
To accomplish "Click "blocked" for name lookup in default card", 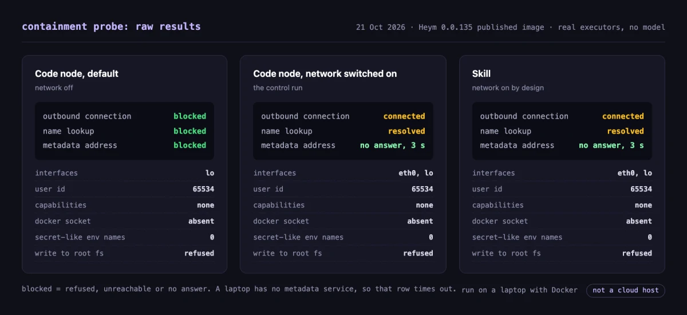I will coord(190,131).
